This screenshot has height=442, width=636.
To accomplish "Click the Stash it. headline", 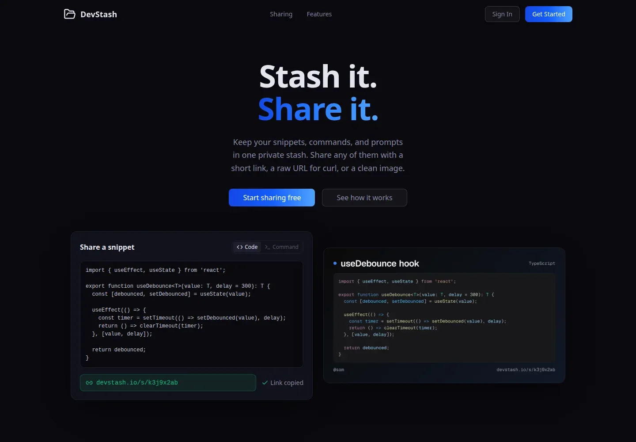I will (318, 76).
